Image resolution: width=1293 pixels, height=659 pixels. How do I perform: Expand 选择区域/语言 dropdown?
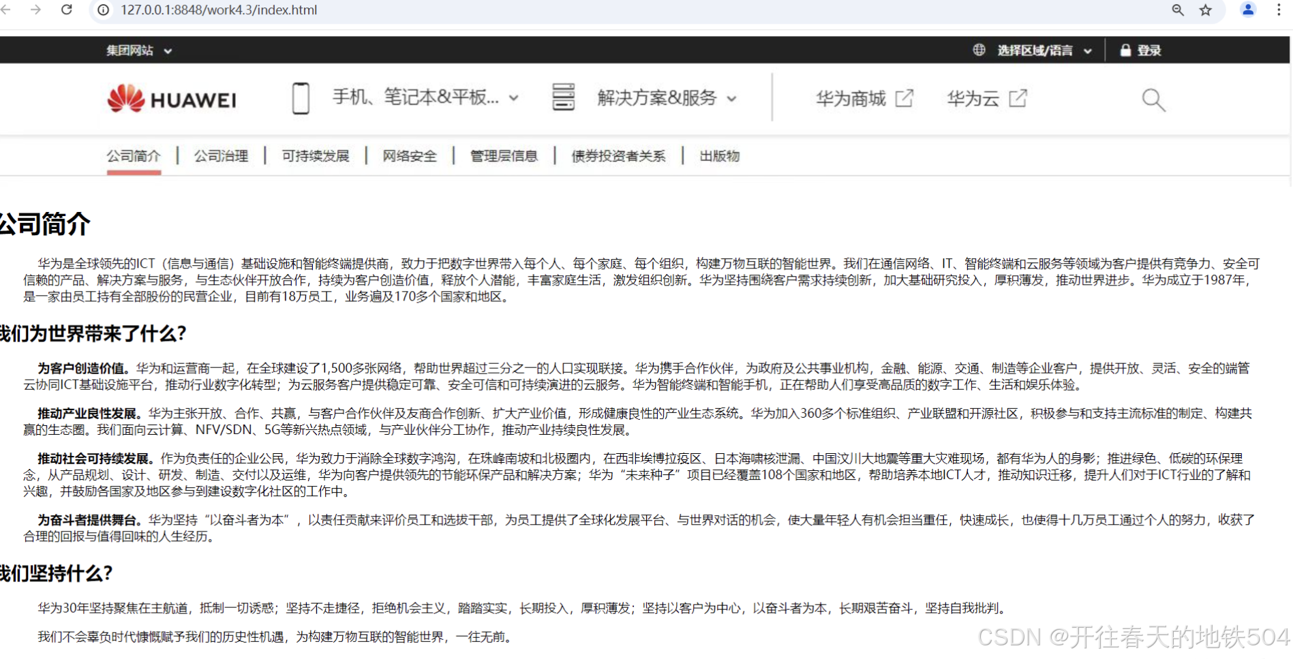[x=1044, y=50]
